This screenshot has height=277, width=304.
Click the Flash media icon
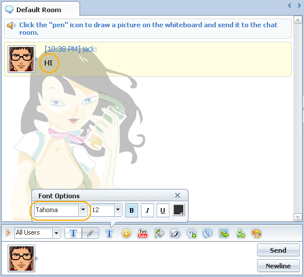(x=175, y=234)
